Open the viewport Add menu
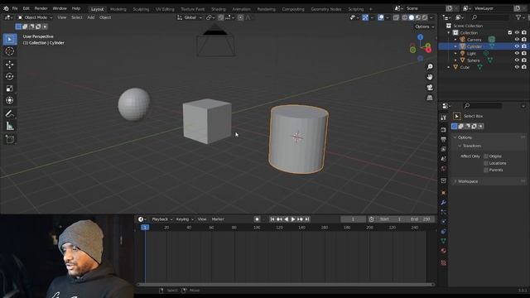Viewport: 530px width, 298px height. [x=90, y=17]
